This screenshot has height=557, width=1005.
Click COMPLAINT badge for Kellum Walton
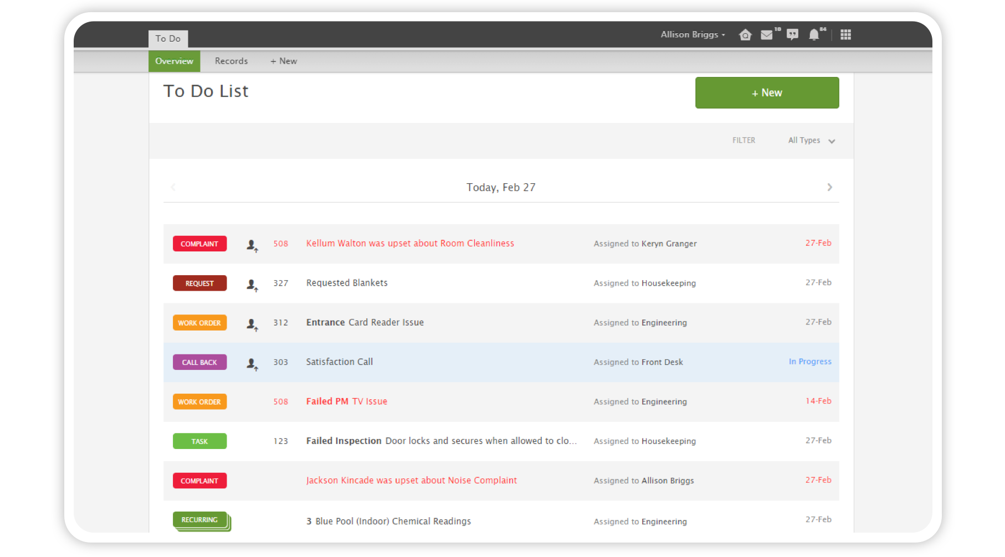tap(199, 244)
